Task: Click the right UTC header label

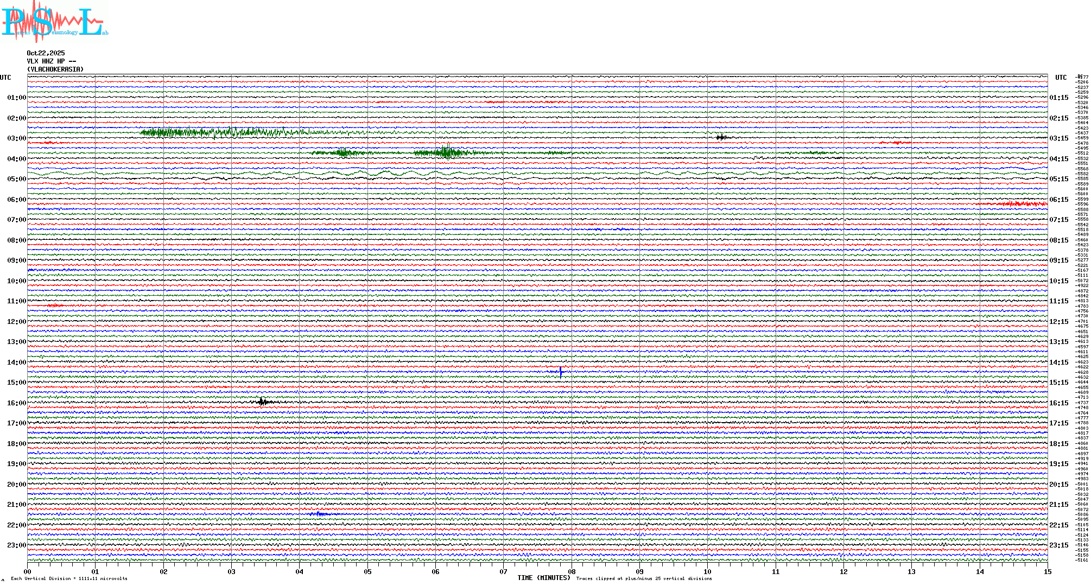Action: (x=1061, y=78)
